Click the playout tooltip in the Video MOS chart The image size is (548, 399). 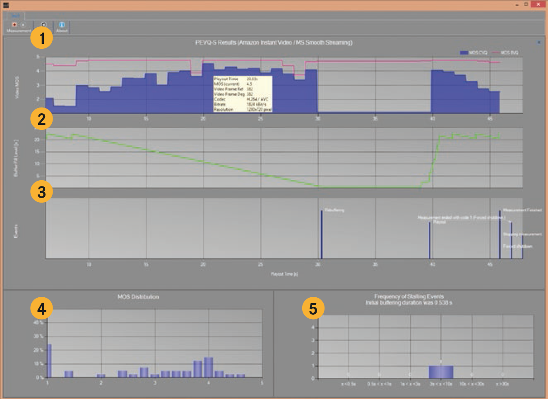243,94
